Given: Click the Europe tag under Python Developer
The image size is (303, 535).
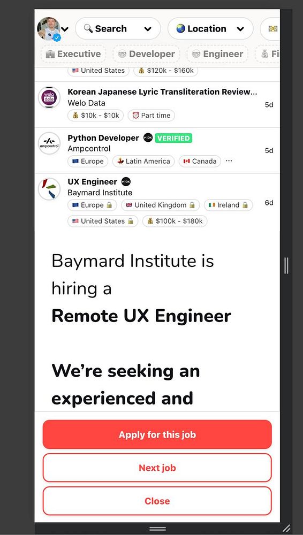Looking at the screenshot, I should [x=88, y=162].
